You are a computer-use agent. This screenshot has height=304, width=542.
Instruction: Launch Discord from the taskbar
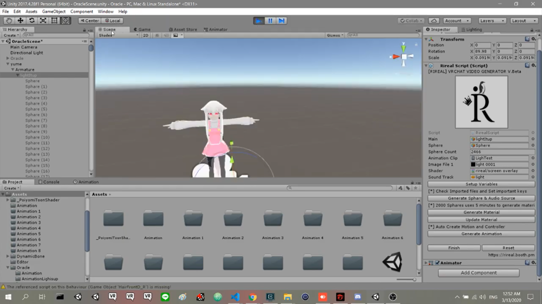tap(358, 297)
